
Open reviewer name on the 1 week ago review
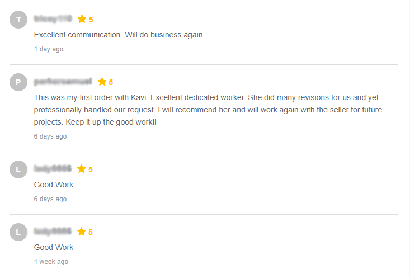click(x=53, y=232)
